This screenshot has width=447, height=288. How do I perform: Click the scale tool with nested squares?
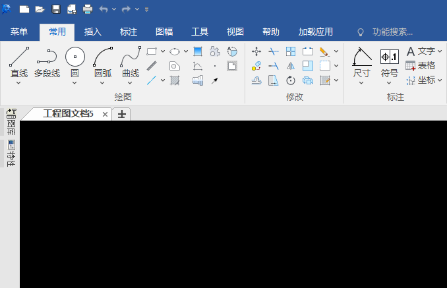click(x=308, y=66)
